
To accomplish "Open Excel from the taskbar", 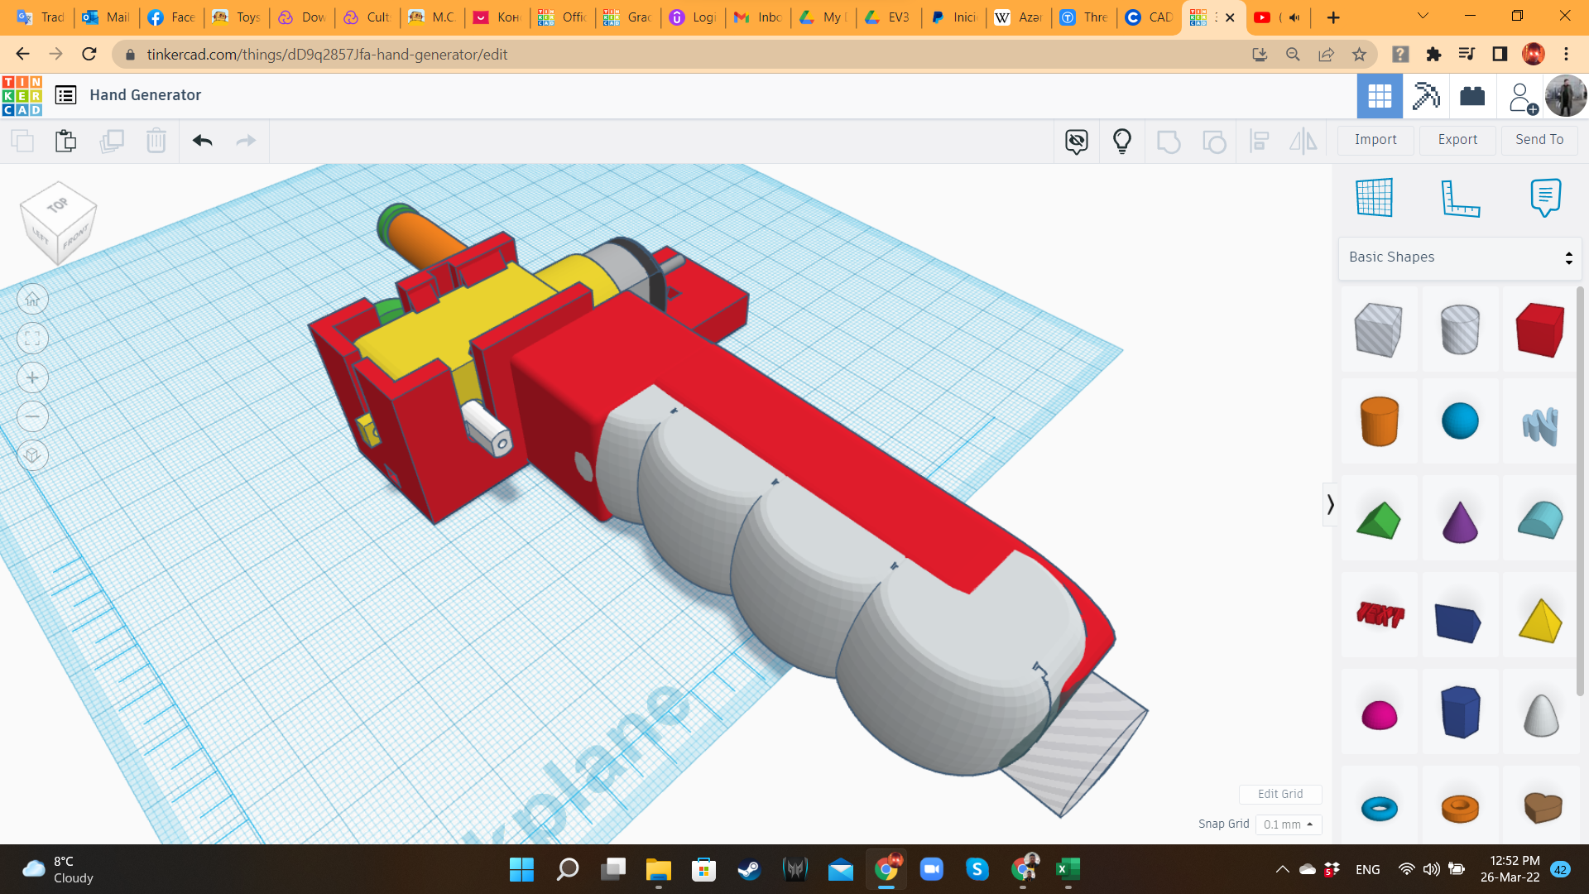I will [x=1068, y=869].
